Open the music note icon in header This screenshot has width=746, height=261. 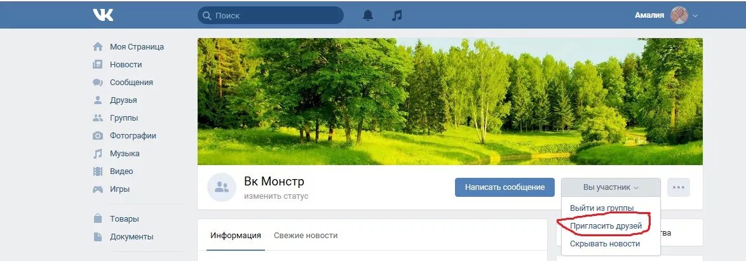coord(397,16)
